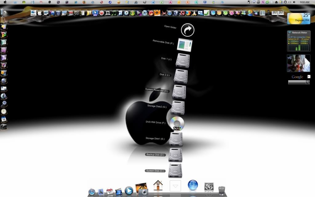The height and width of the screenshot is (197, 315).
Task: Click the "System Disk (C:)" label
Action: 155,171
